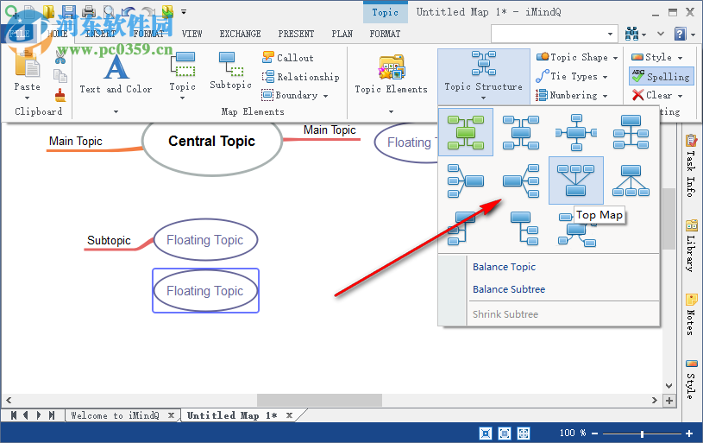Image resolution: width=703 pixels, height=443 pixels.
Task: Select the org-chart layout with children below
Action: (631, 180)
